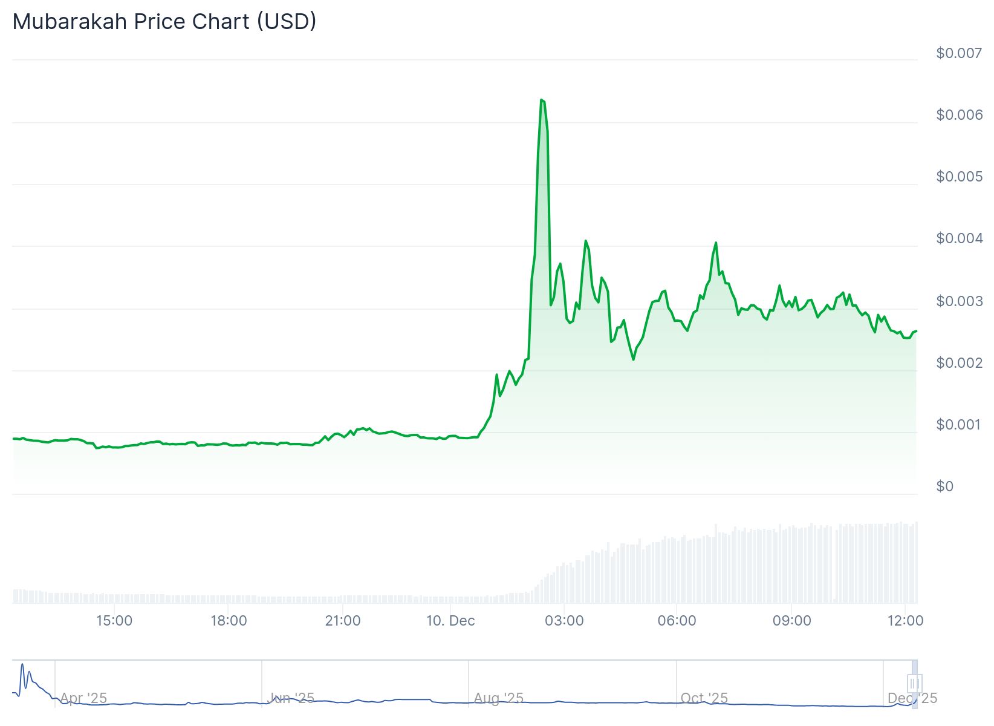994x726 pixels.
Task: Click the early blue spike in navigator overview
Action: click(22, 665)
